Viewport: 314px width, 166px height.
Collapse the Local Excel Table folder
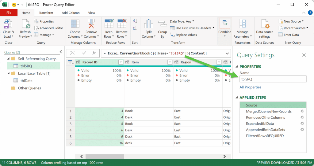tap(8, 73)
